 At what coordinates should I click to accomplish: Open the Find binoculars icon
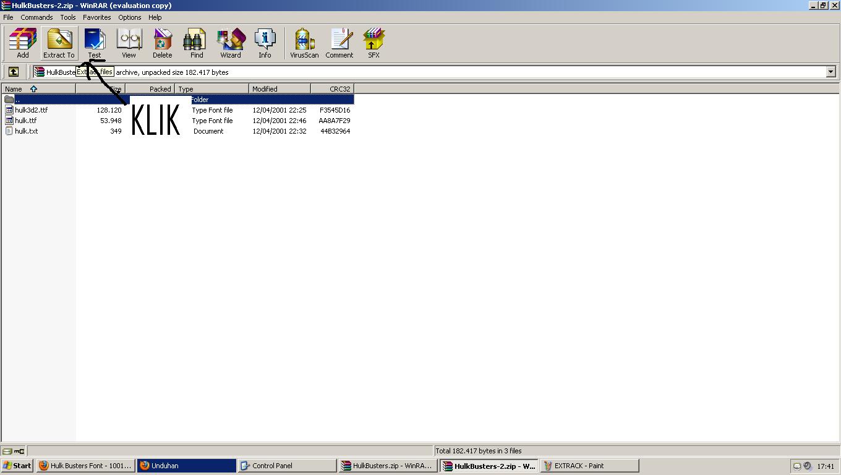197,43
